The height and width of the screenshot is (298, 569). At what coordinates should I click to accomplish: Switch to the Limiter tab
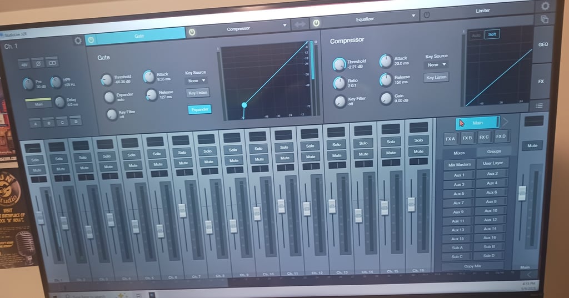click(x=483, y=11)
